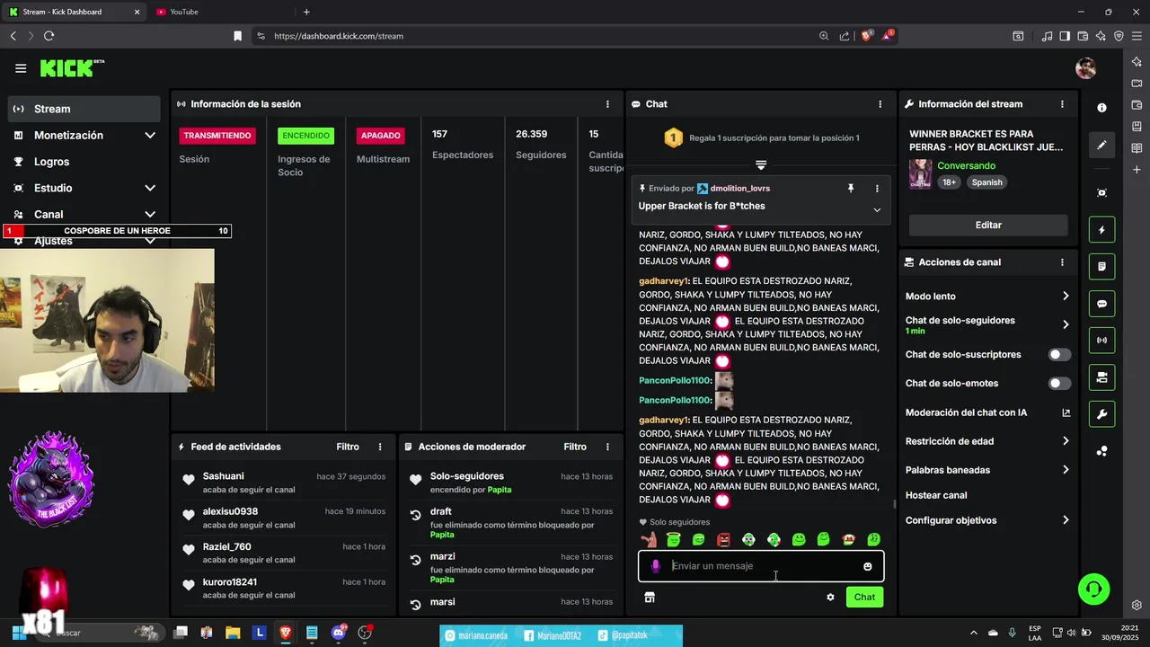The width and height of the screenshot is (1150, 647).
Task: Click the purple microphone icon in chat input
Action: (655, 566)
